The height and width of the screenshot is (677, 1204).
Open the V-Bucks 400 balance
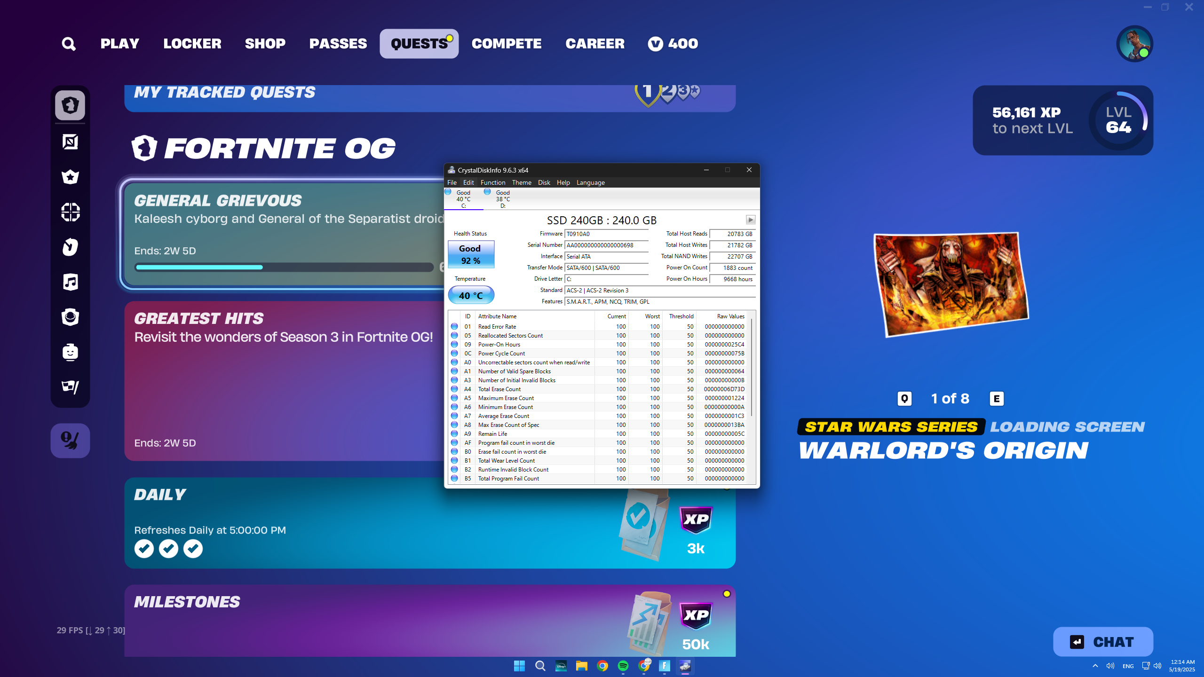pyautogui.click(x=673, y=44)
